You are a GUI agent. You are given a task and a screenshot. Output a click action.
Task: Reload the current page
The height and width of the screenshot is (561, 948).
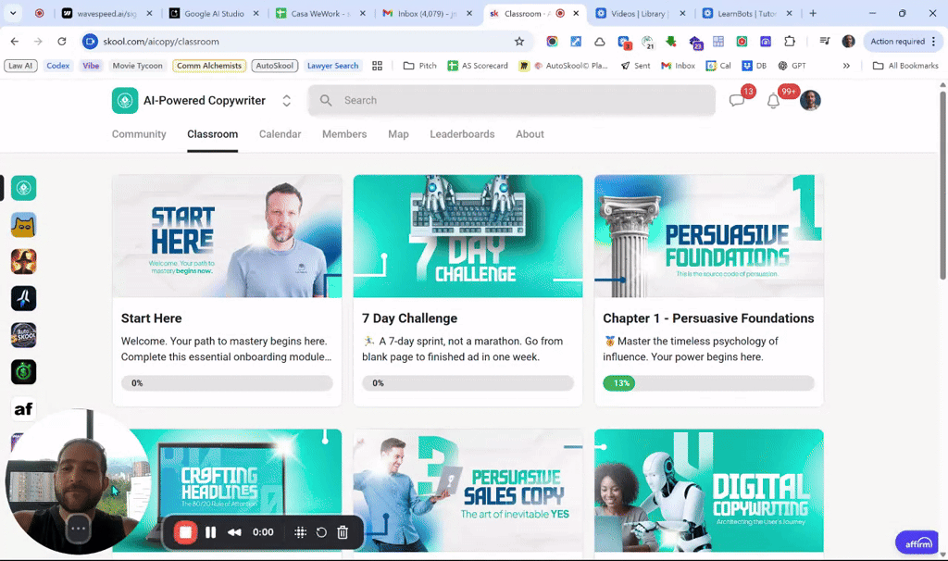[x=62, y=41]
